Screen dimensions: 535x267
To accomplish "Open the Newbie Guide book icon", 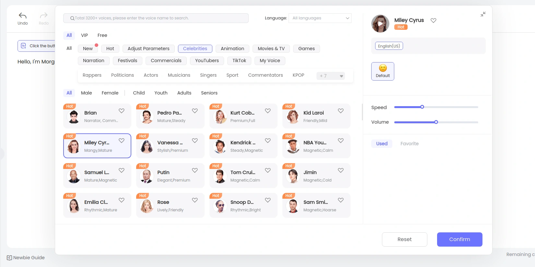I will pyautogui.click(x=9, y=258).
